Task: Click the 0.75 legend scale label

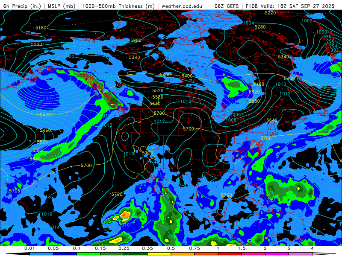Action: (x=195, y=248)
